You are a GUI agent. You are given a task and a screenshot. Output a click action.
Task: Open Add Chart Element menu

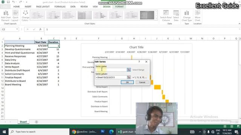coord(6,16)
